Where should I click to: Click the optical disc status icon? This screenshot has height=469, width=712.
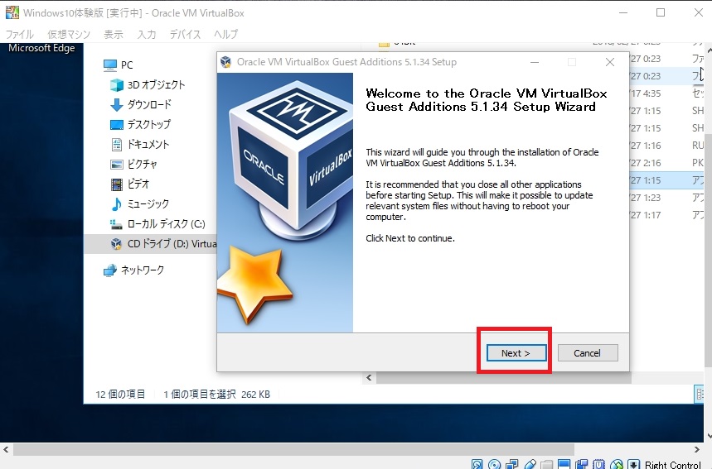tap(495, 464)
